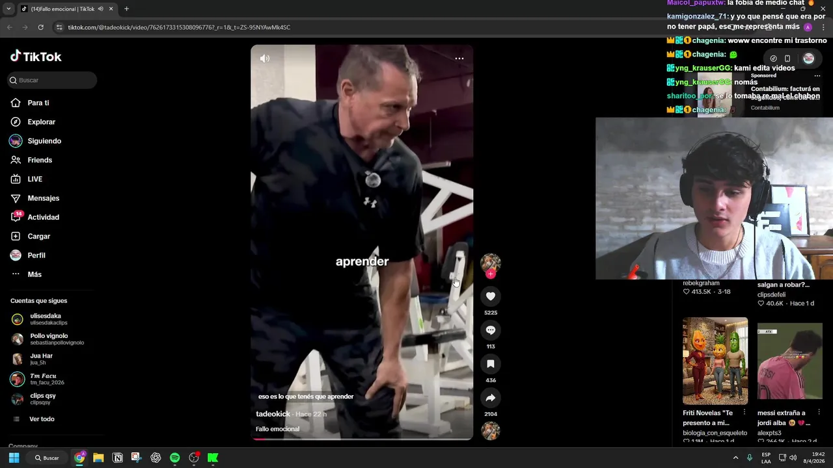Open the Pollo vignolo followed account
The width and height of the screenshot is (833, 468).
(x=47, y=339)
